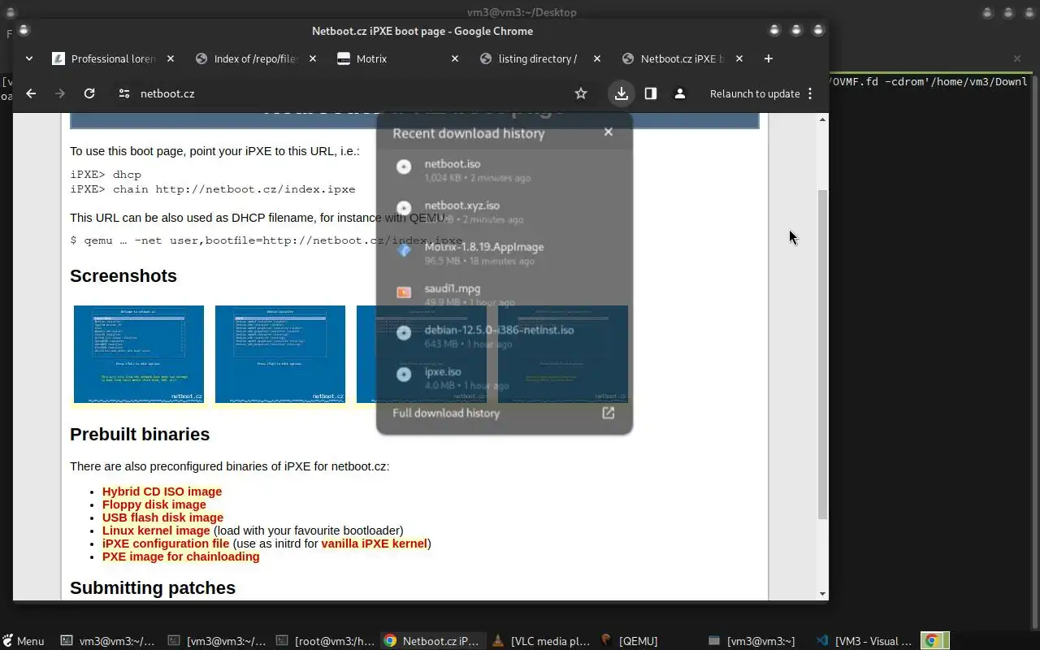Open netboot.iso from download history
Screen dimensions: 1040x650
pyautogui.click(x=505, y=170)
